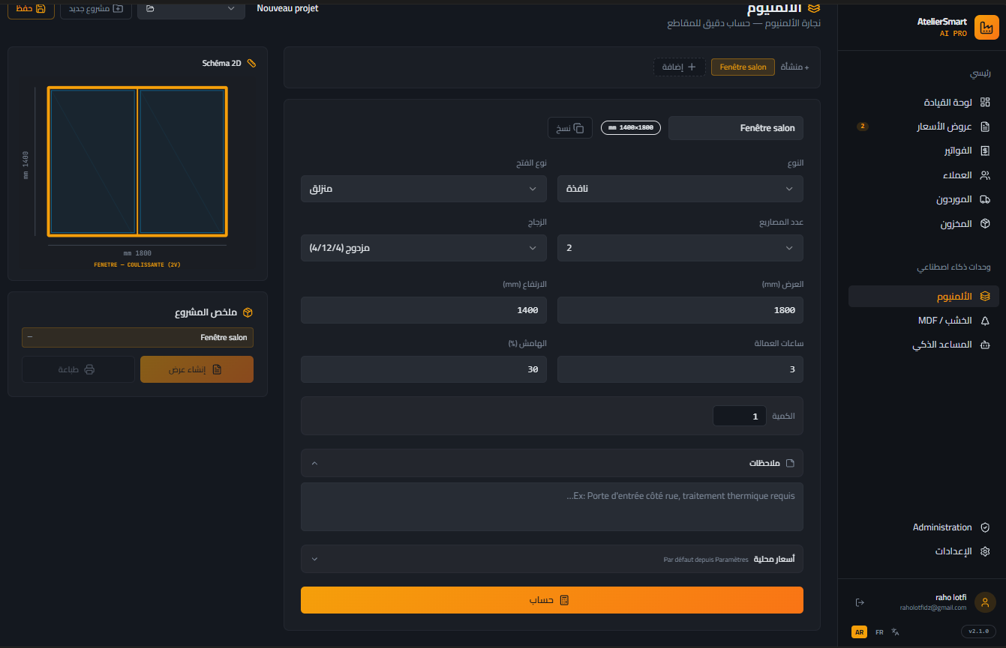Expand the أسعار محلية section
This screenshot has width=1006, height=648.
[551, 559]
